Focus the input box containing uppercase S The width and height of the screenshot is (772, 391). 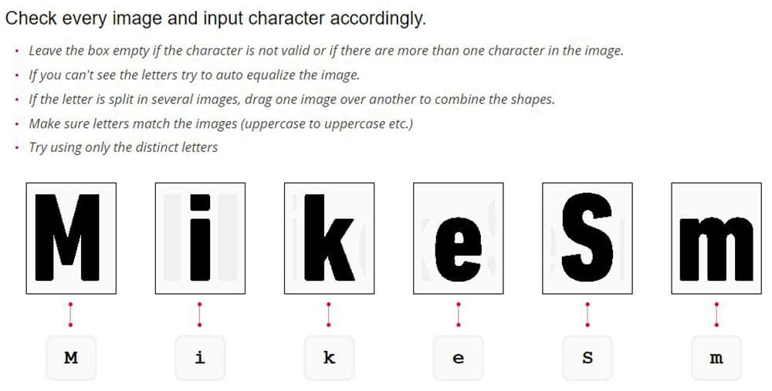[587, 358]
